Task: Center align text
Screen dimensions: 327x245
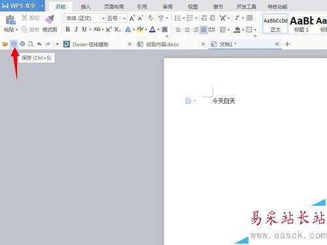Action: point(187,29)
